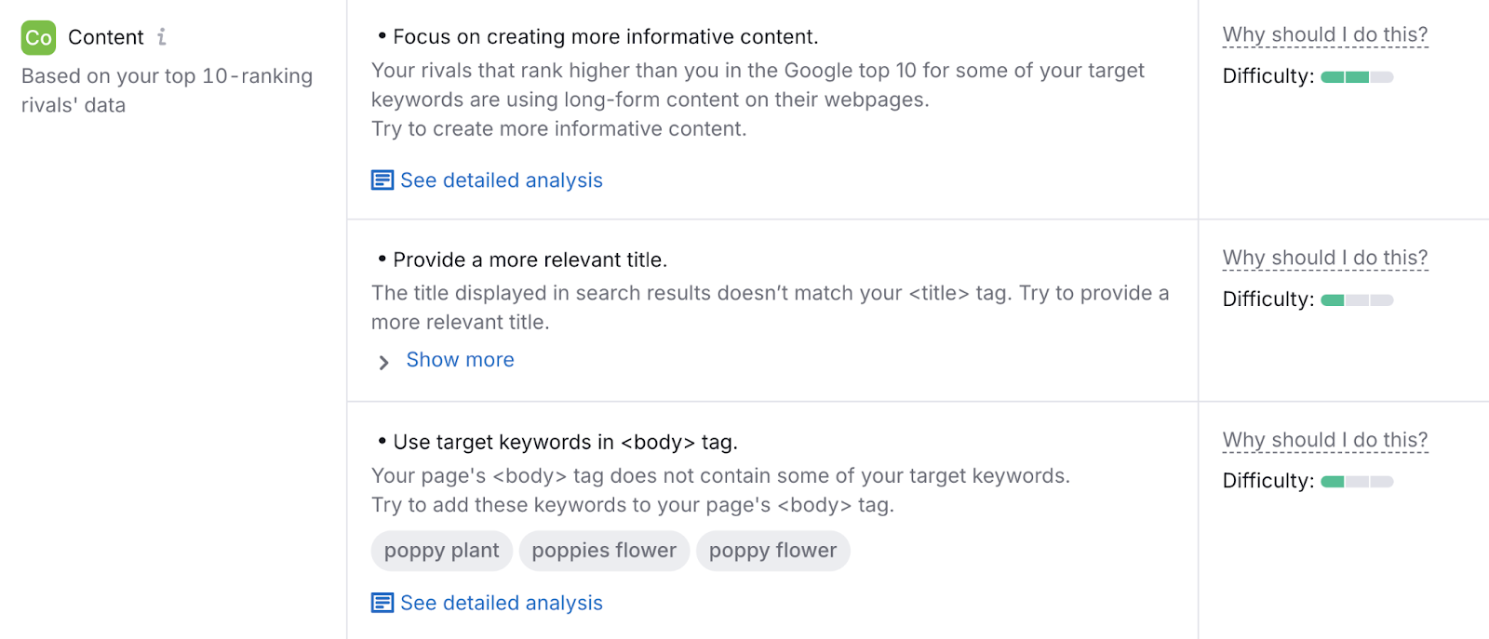
Task: Open detailed analysis for body tag keywords
Action: pos(501,602)
